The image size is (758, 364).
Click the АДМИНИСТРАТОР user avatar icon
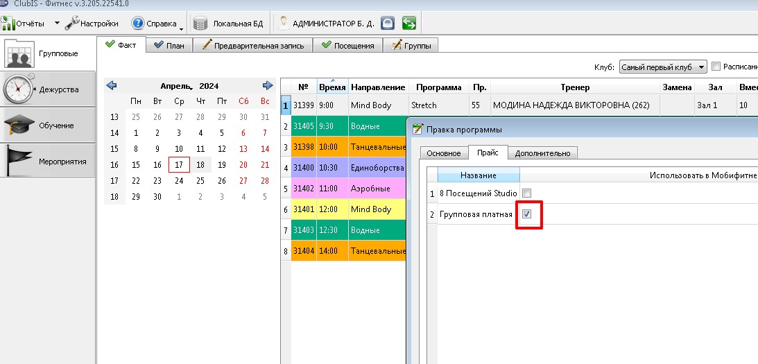284,23
